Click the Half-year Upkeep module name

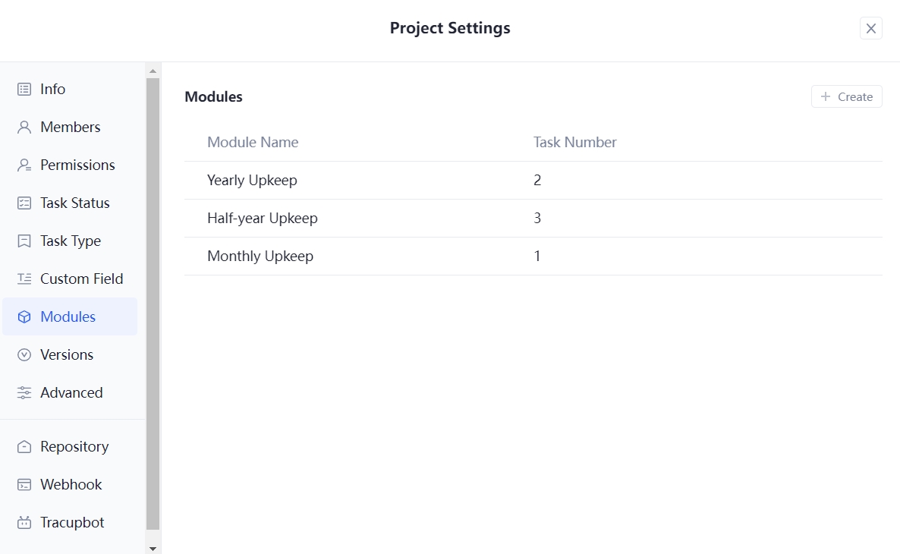[262, 218]
